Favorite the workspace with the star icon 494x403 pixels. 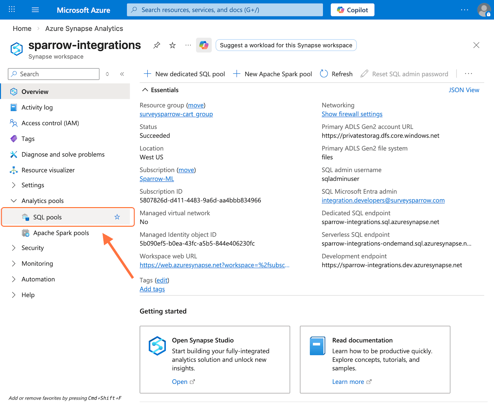(x=173, y=45)
